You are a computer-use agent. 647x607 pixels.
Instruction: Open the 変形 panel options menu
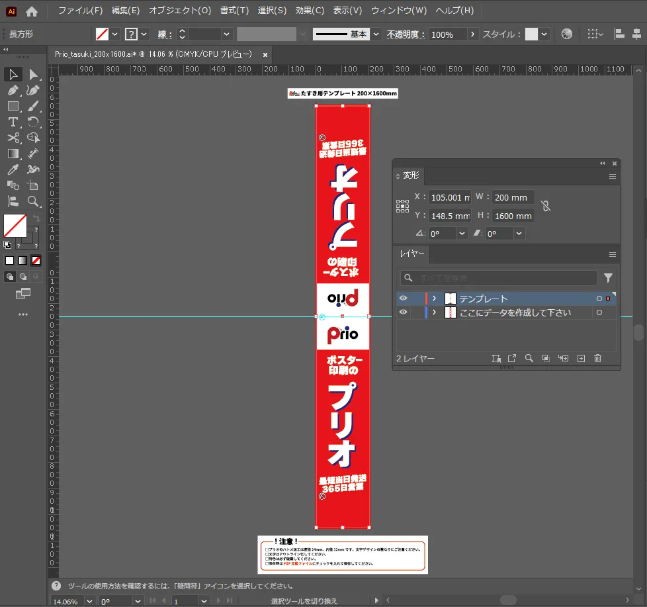pyautogui.click(x=613, y=176)
